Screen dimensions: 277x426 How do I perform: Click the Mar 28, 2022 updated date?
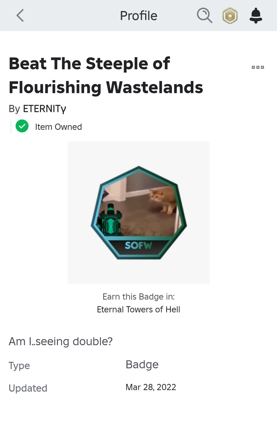click(151, 387)
